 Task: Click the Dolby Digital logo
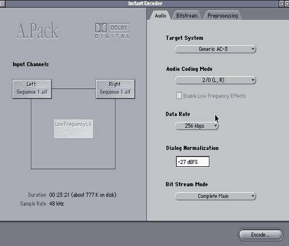(x=112, y=31)
